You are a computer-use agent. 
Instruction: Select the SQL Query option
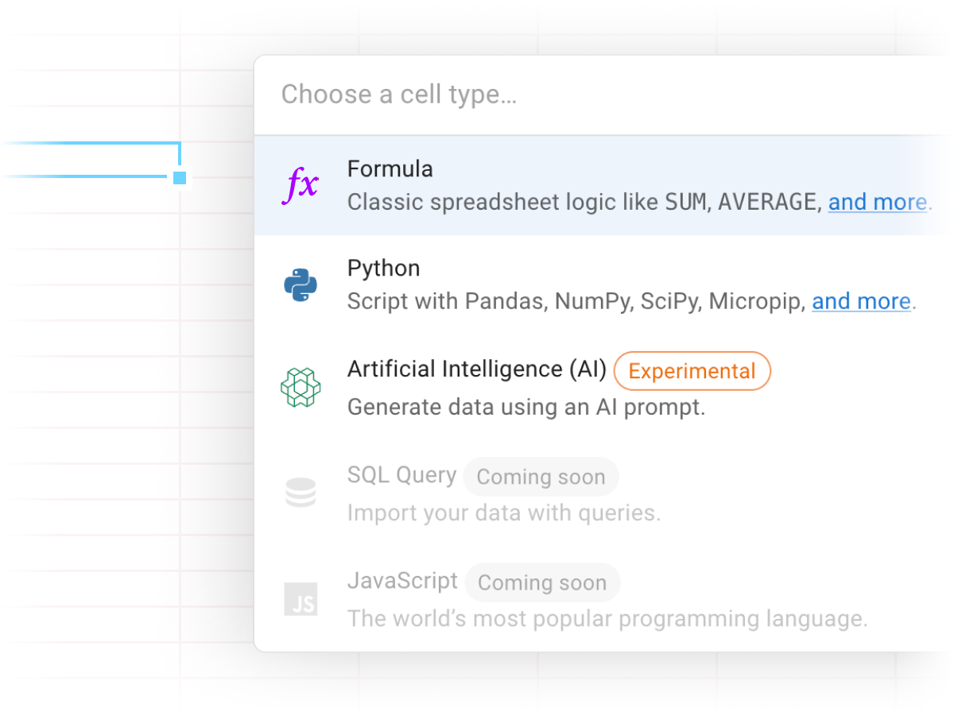click(x=604, y=493)
